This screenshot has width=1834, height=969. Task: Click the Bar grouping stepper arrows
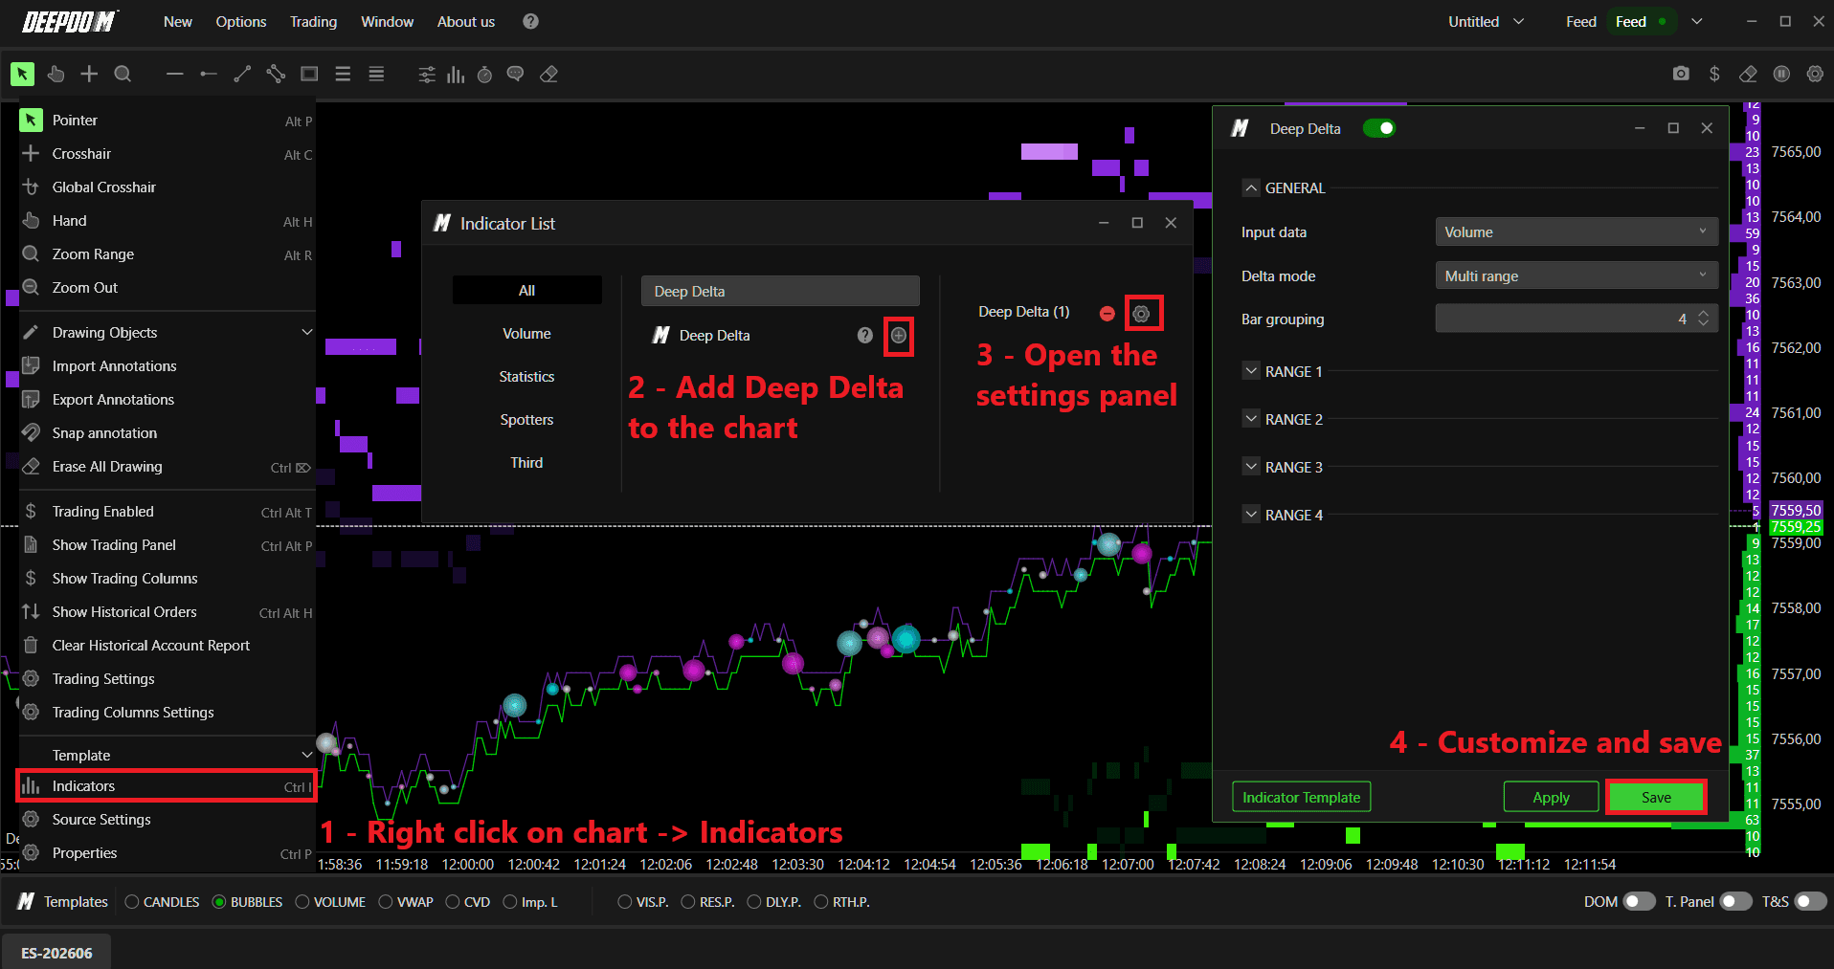pyautogui.click(x=1703, y=319)
